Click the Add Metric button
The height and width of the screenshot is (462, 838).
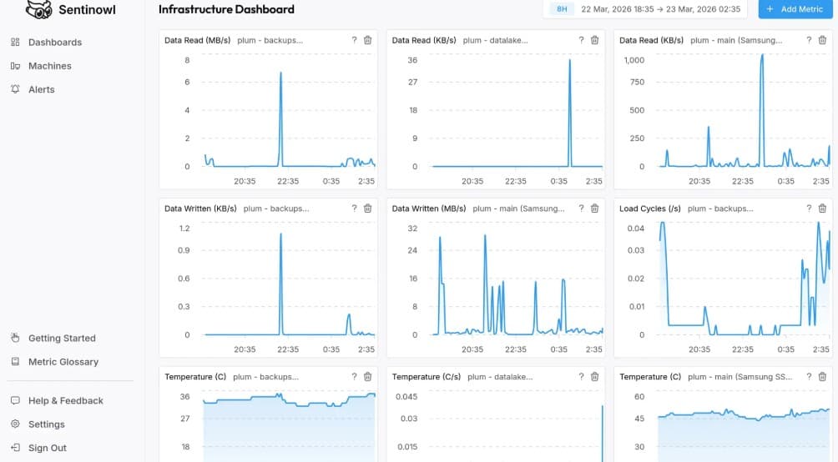(795, 9)
